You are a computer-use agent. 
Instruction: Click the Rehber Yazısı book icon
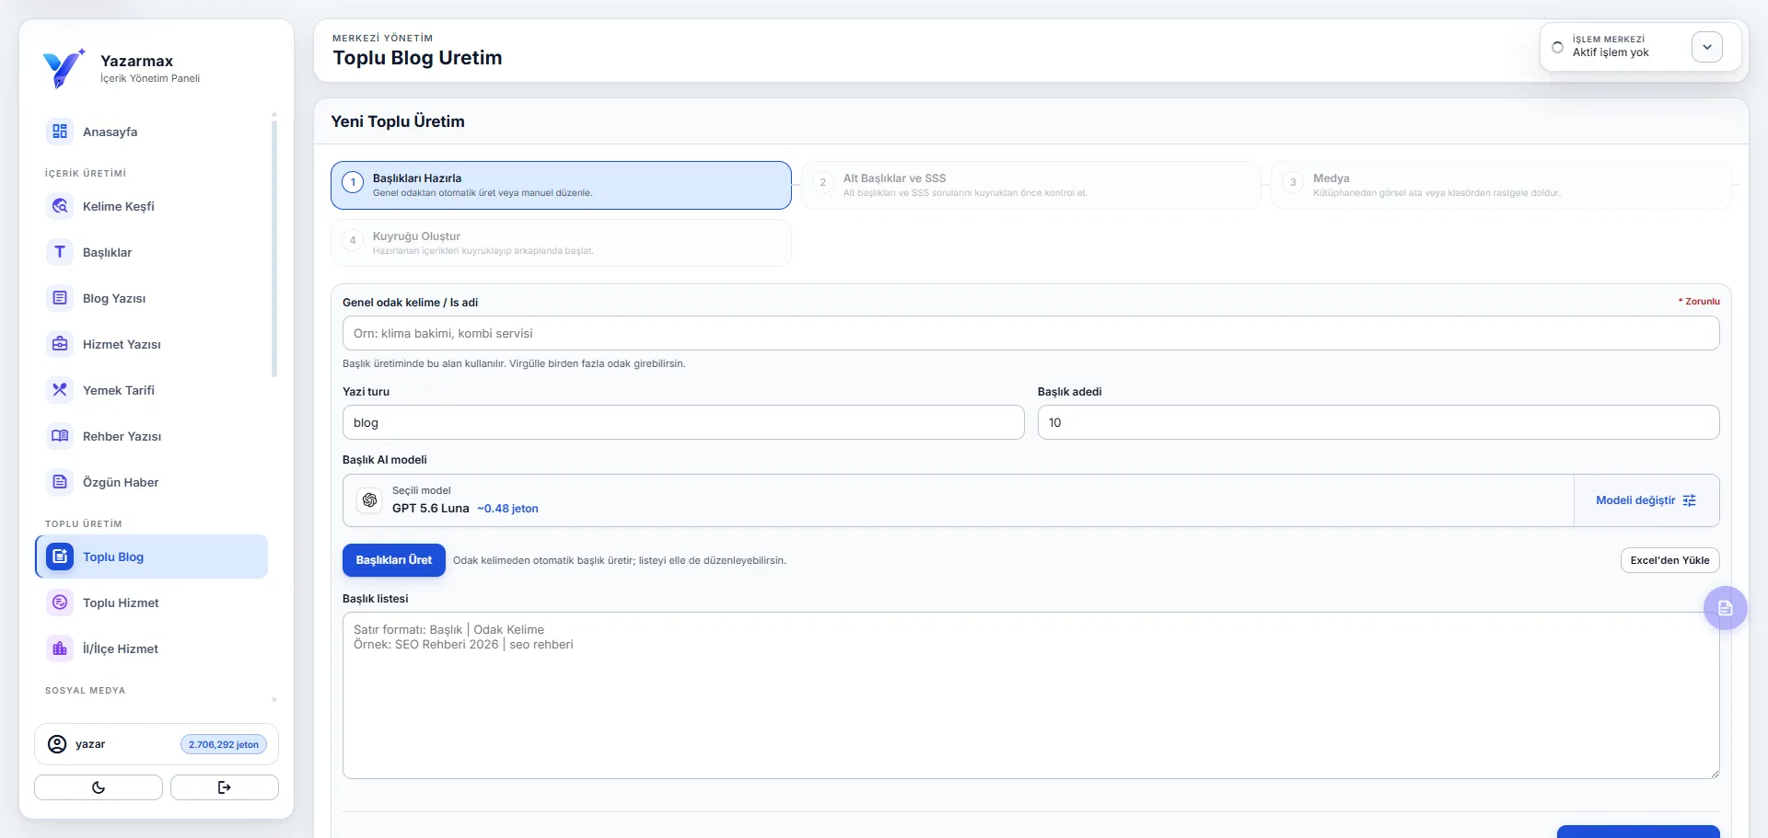pyautogui.click(x=60, y=436)
